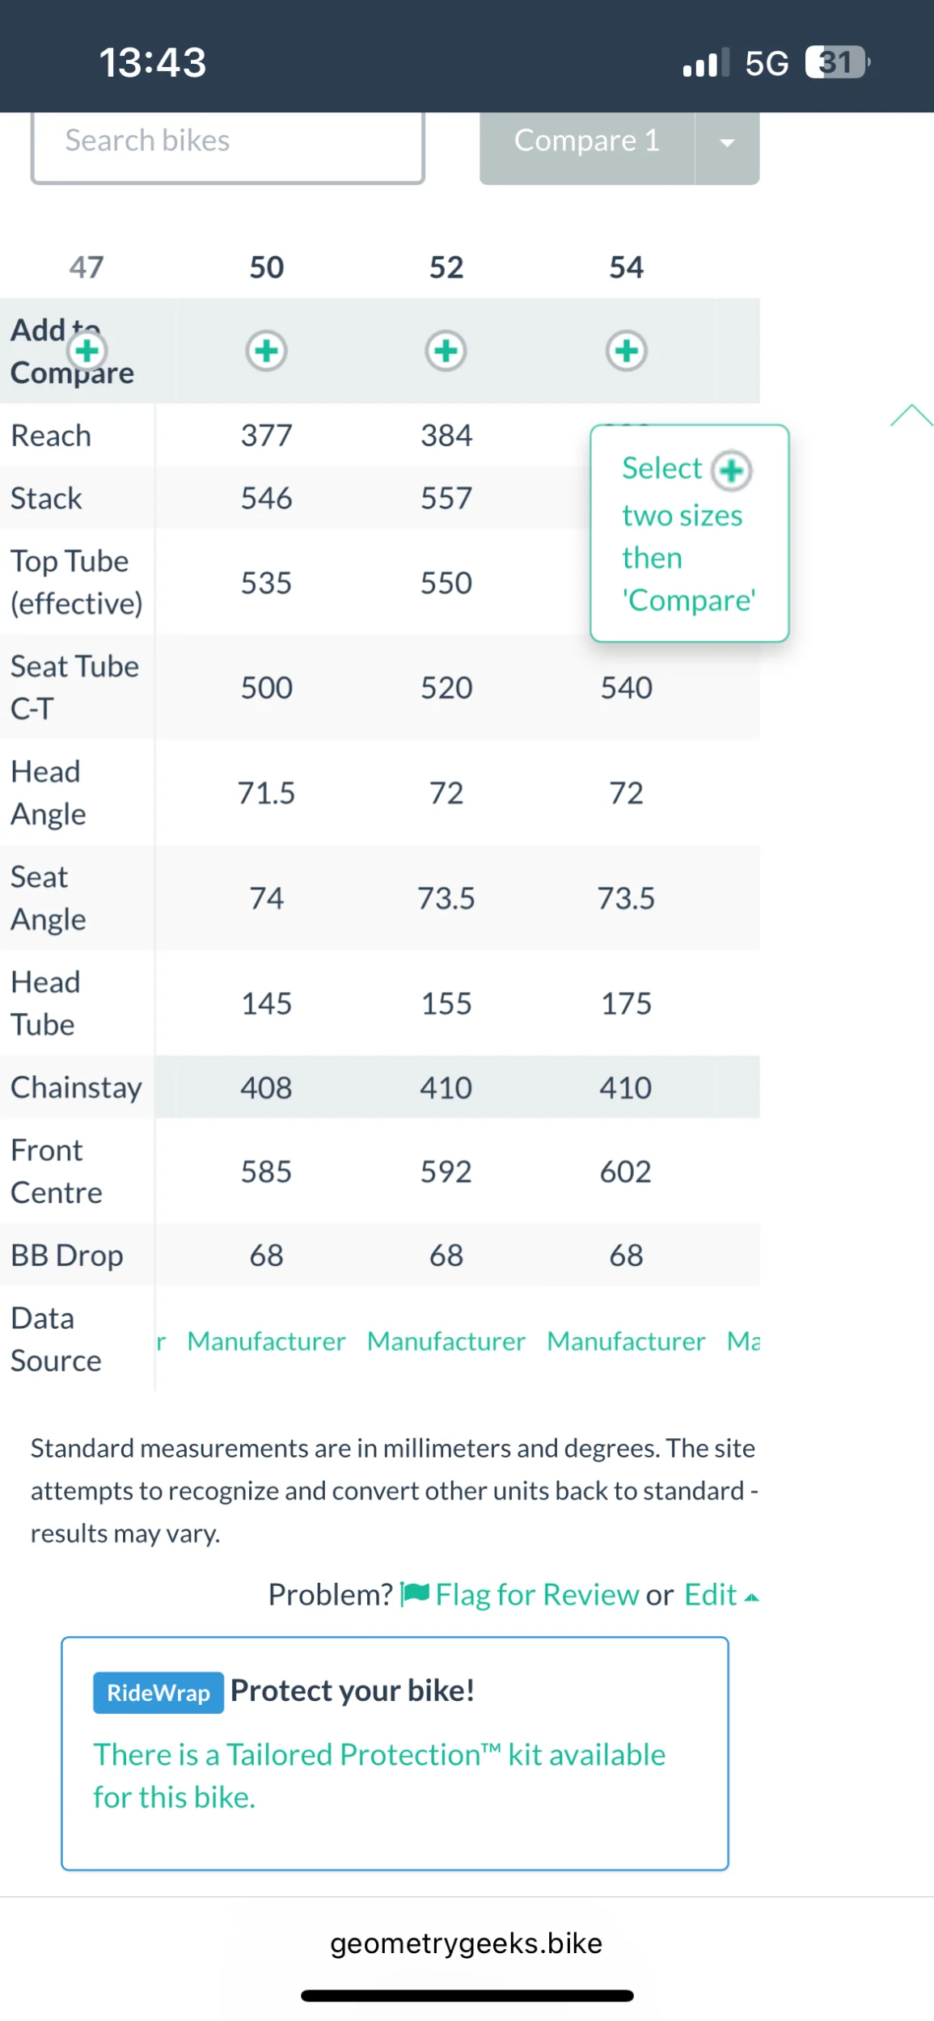Image resolution: width=934 pixels, height=2021 pixels.
Task: Add size 47 to compare
Action: point(87,351)
